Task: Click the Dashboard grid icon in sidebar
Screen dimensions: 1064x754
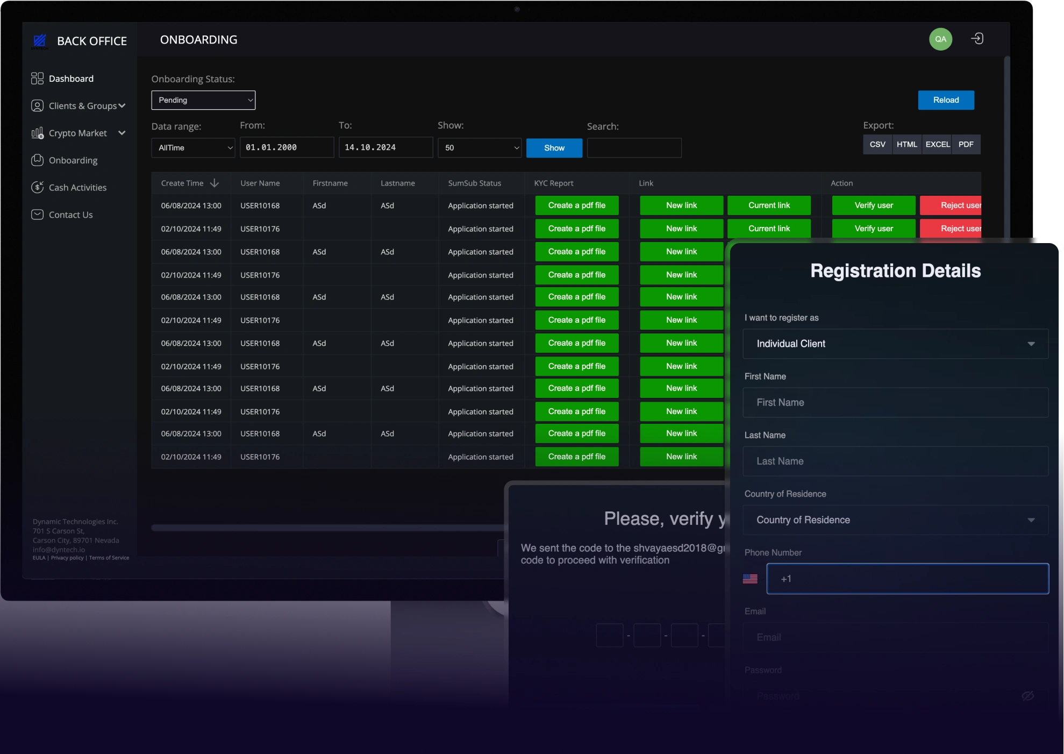Action: click(x=37, y=79)
